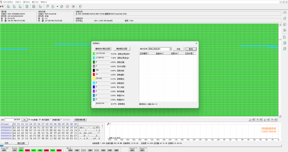Click the second icon in right sidebar

pos(285,19)
